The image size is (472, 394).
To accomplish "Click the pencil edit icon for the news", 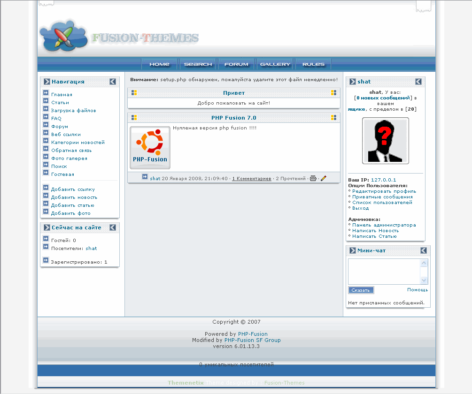I will 324,178.
